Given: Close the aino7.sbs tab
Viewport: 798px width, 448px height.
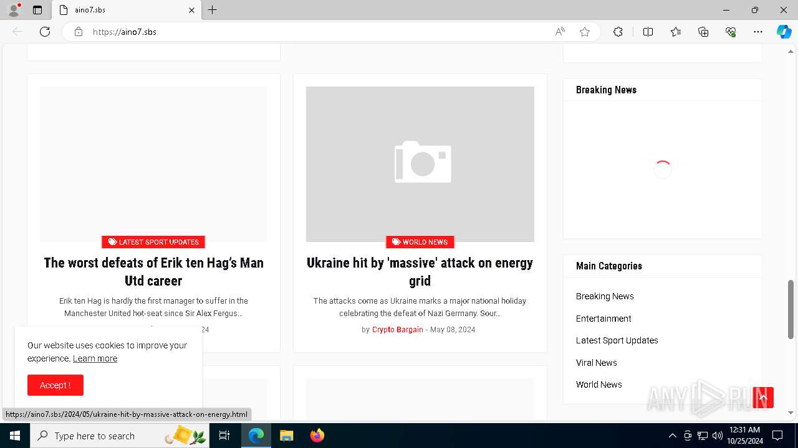Looking at the screenshot, I should (x=191, y=10).
